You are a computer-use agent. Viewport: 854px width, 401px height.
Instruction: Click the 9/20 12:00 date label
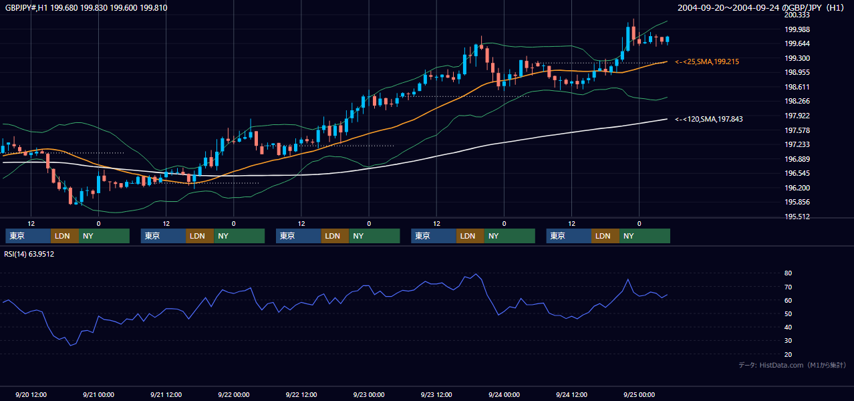pyautogui.click(x=31, y=394)
